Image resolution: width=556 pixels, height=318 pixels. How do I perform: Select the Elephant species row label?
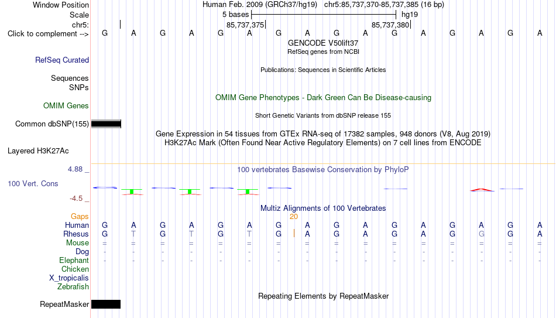coord(74,261)
